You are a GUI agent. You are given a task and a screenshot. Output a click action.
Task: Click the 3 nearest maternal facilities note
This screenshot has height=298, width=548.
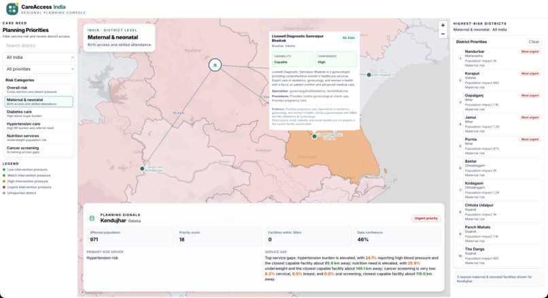[x=499, y=279]
